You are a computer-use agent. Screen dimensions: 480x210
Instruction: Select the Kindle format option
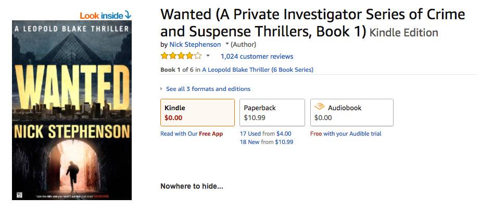pos(197,112)
